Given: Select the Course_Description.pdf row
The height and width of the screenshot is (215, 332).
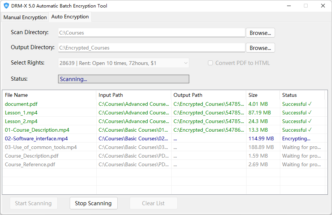Looking at the screenshot, I should click(165, 156).
